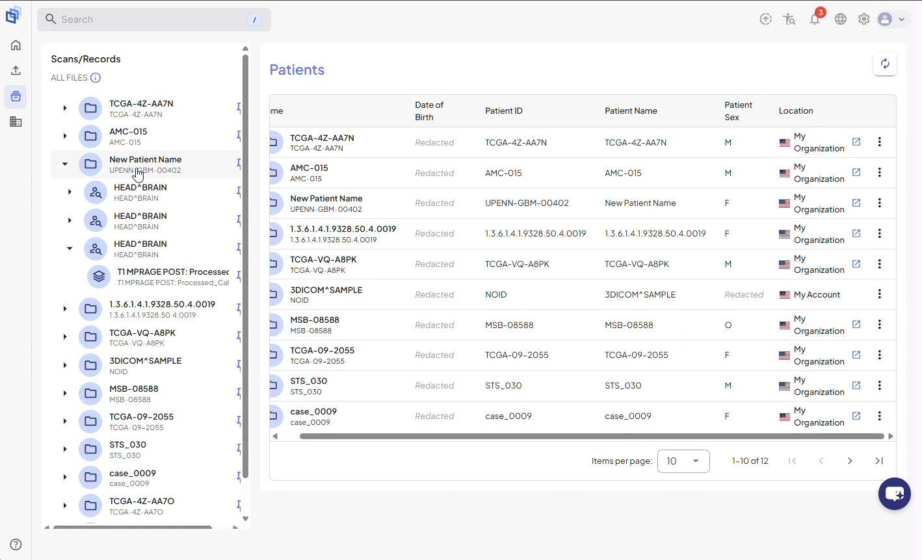
Task: Open the upload icon in sidebar
Action: point(16,70)
